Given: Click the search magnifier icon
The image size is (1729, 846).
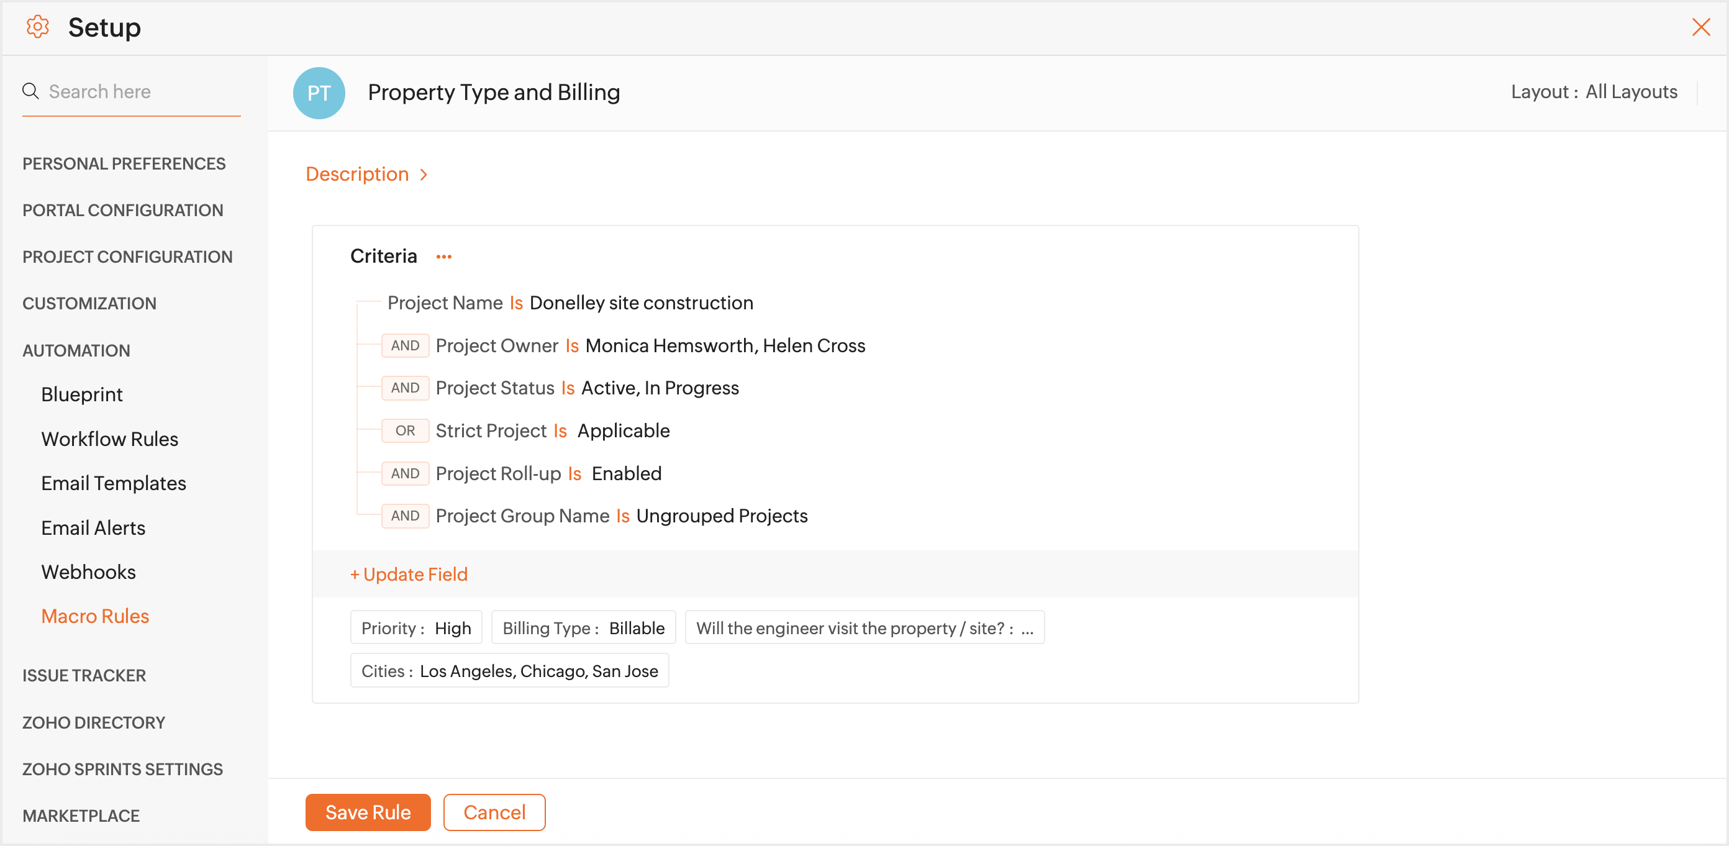Looking at the screenshot, I should tap(30, 91).
